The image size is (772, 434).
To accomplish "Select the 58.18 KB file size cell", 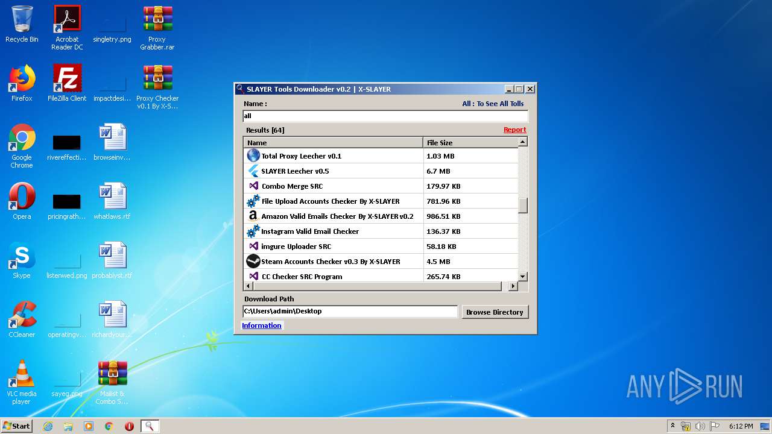I will (471, 246).
